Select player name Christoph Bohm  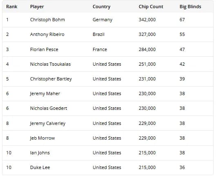47,20
